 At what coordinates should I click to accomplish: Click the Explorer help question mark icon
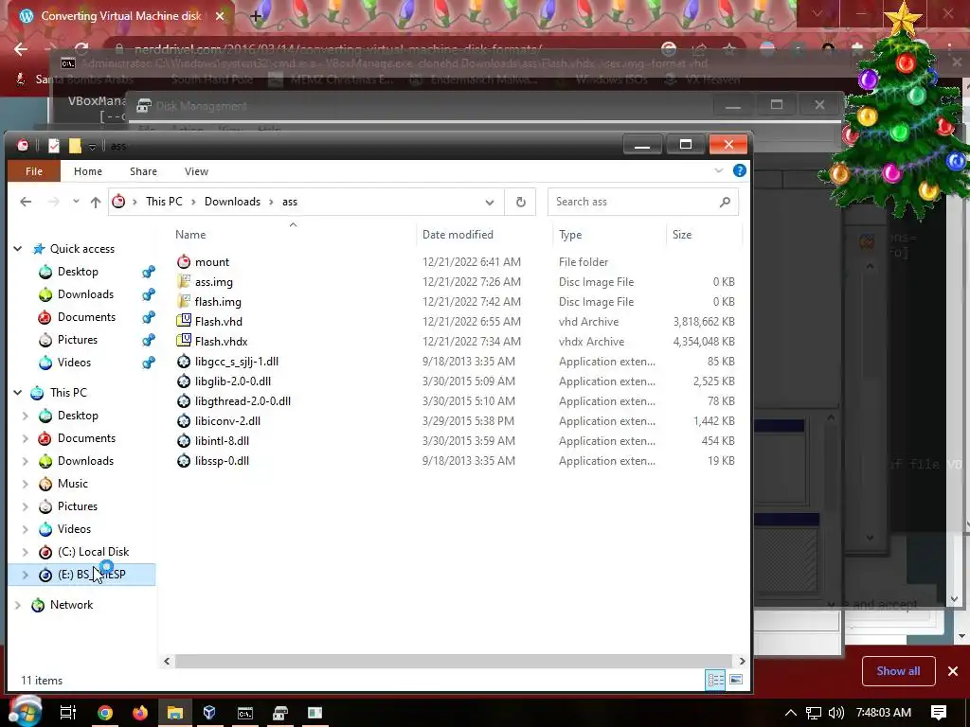(x=739, y=170)
